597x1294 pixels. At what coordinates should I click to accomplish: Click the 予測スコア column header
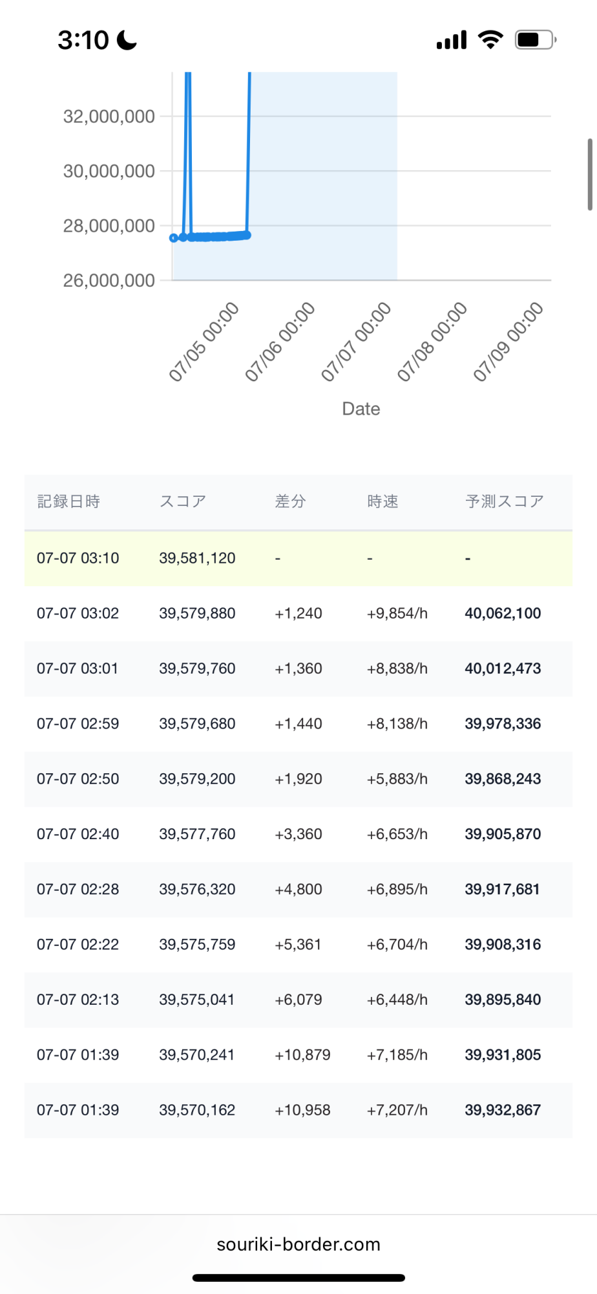coord(505,501)
